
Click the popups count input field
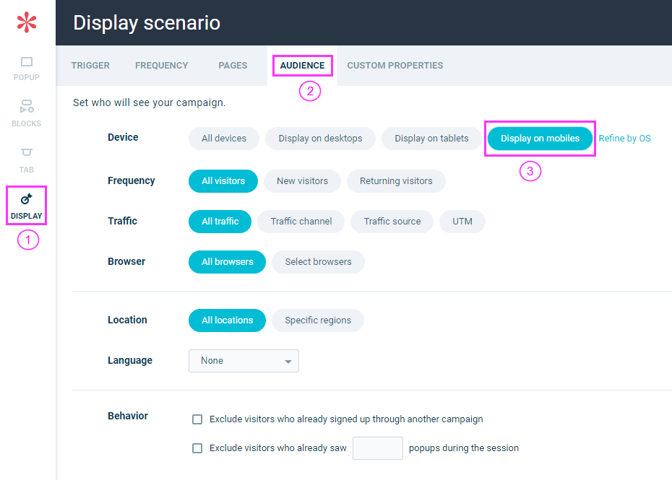[x=378, y=448]
